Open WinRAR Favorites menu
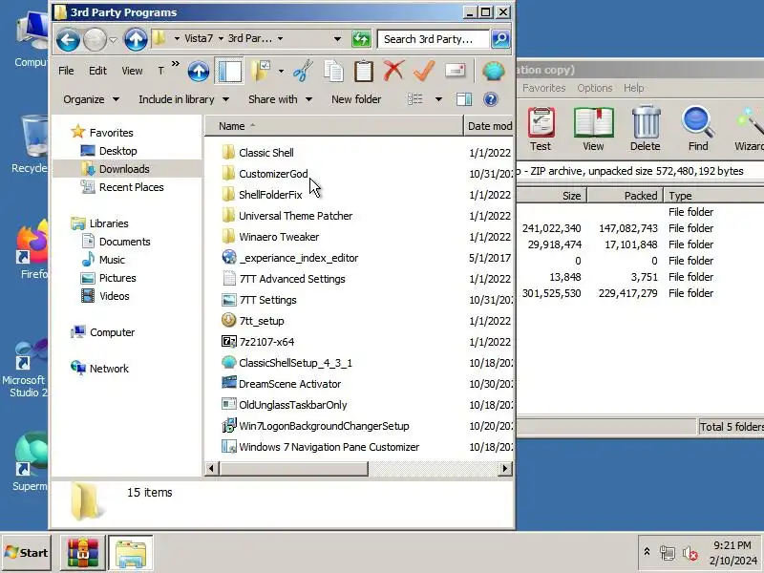 (x=543, y=88)
